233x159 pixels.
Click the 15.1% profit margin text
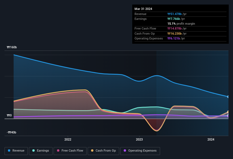[181, 24]
